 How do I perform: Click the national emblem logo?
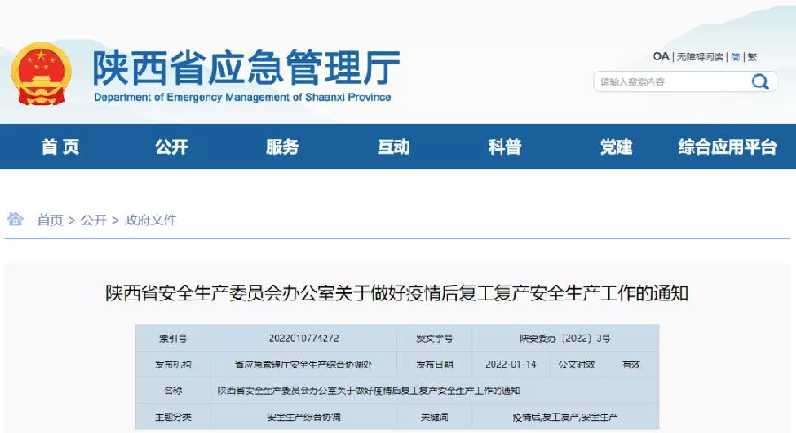click(42, 74)
